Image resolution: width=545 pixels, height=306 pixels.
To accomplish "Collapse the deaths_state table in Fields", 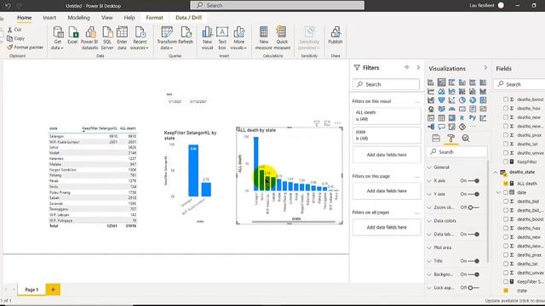I will coord(496,172).
